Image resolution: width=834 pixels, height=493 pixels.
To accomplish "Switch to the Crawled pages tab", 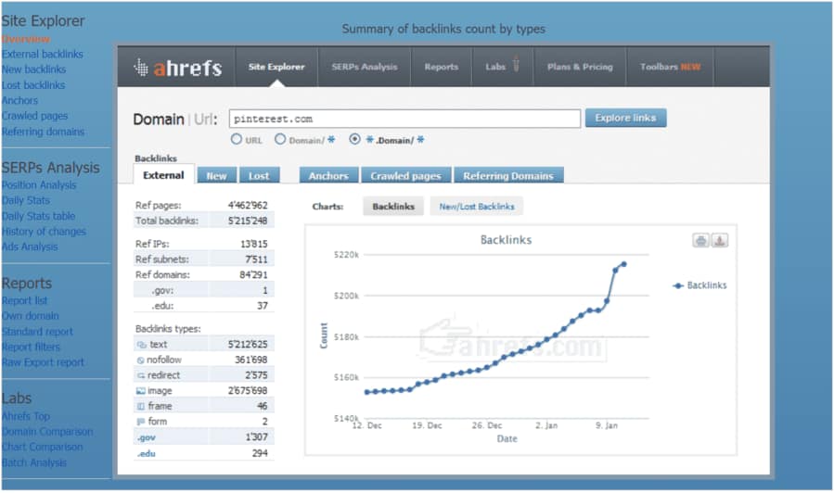I will 405,175.
